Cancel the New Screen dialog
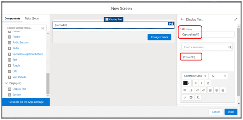243x120 pixels. coord(216,112)
